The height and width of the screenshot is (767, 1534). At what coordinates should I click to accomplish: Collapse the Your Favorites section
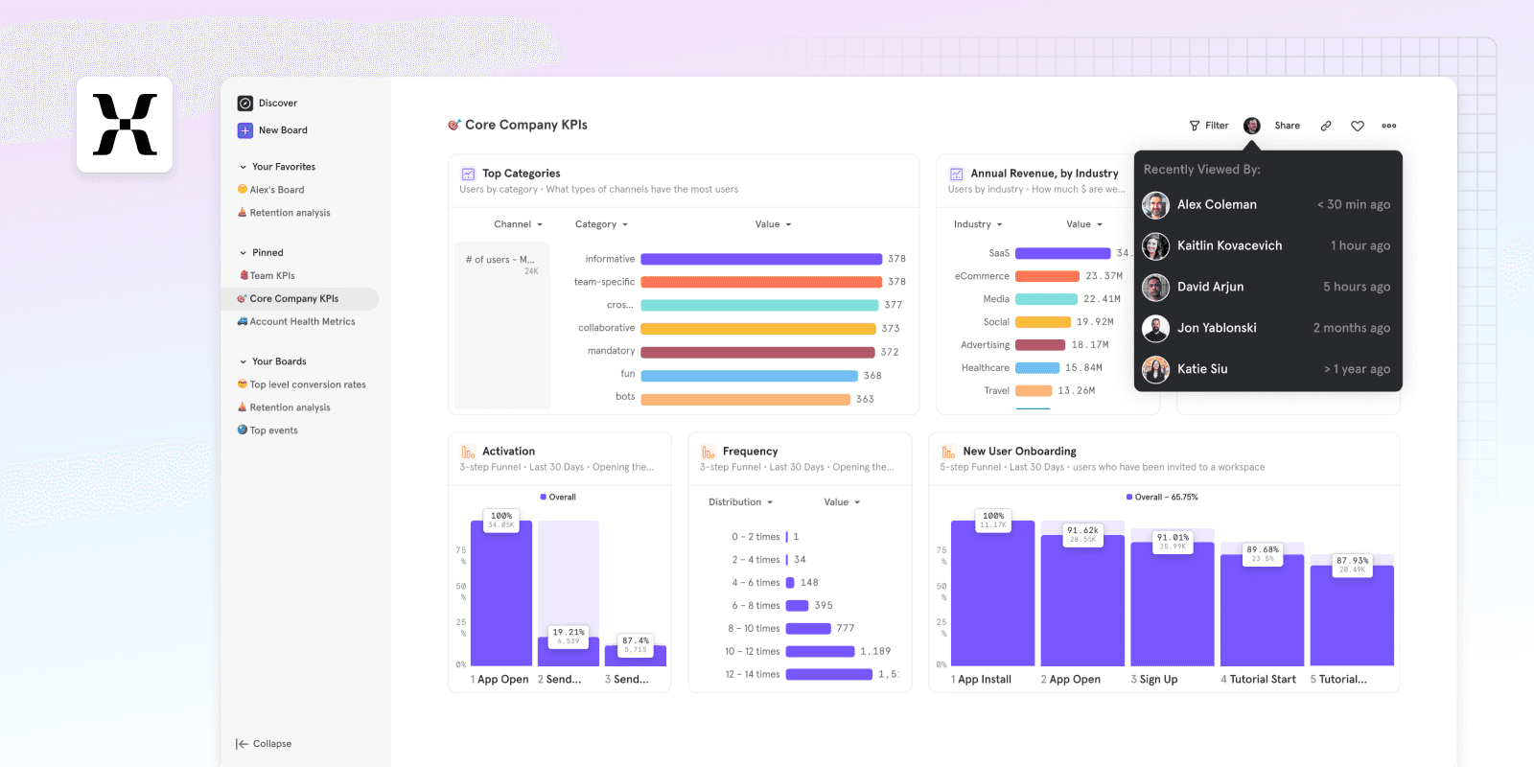tap(244, 167)
